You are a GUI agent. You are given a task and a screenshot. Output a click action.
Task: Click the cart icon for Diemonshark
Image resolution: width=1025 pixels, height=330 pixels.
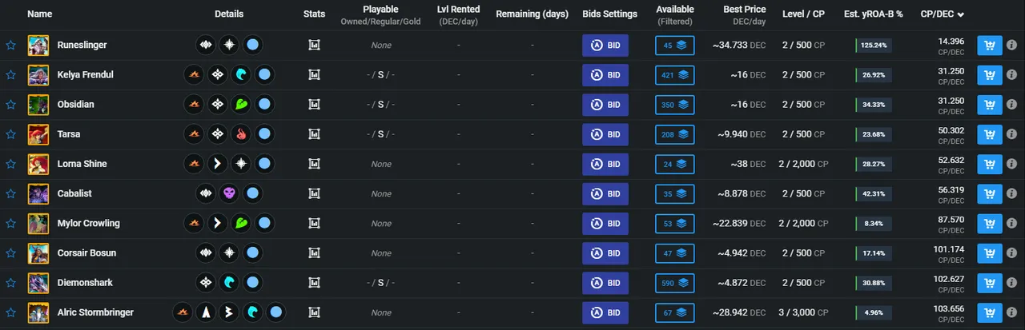click(990, 283)
